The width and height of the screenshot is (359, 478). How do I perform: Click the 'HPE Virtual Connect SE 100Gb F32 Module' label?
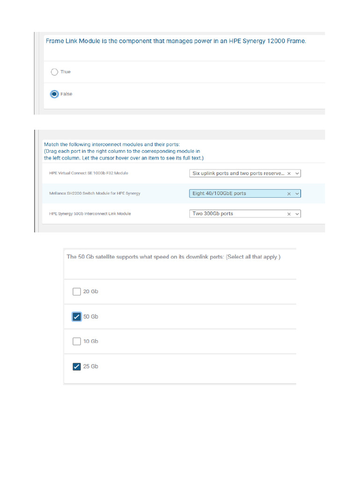(x=88, y=173)
